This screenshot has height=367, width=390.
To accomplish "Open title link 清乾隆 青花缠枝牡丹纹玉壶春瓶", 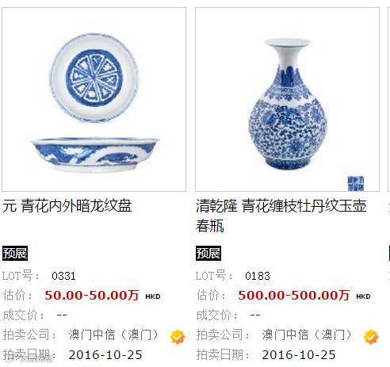I will point(281,216).
